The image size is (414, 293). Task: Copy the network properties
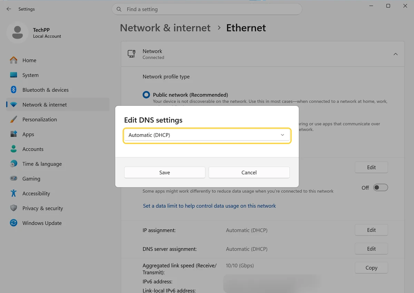(371, 268)
